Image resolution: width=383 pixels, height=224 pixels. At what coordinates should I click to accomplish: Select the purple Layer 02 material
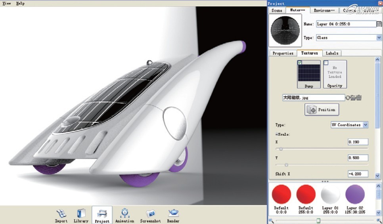point(355,194)
